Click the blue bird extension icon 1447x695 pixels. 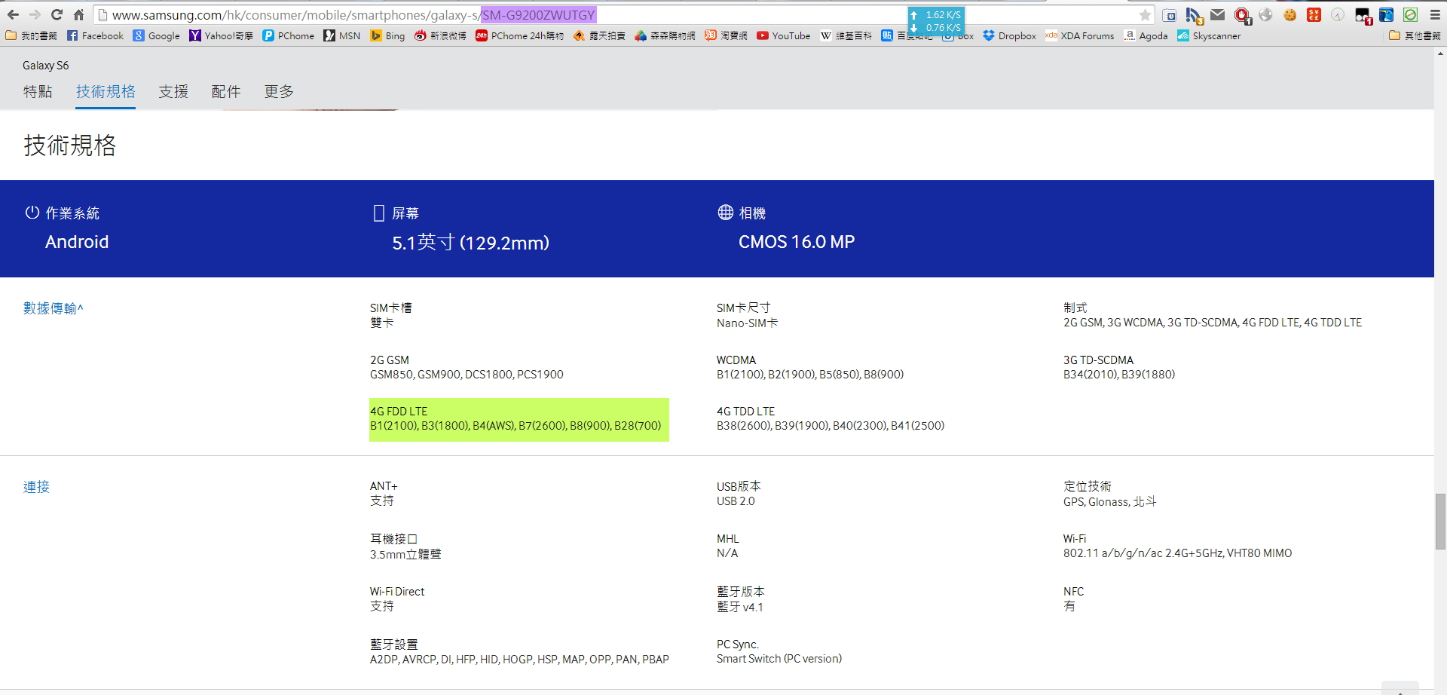coord(1386,14)
